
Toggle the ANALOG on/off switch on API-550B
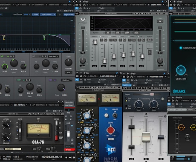(x=115, y=115)
